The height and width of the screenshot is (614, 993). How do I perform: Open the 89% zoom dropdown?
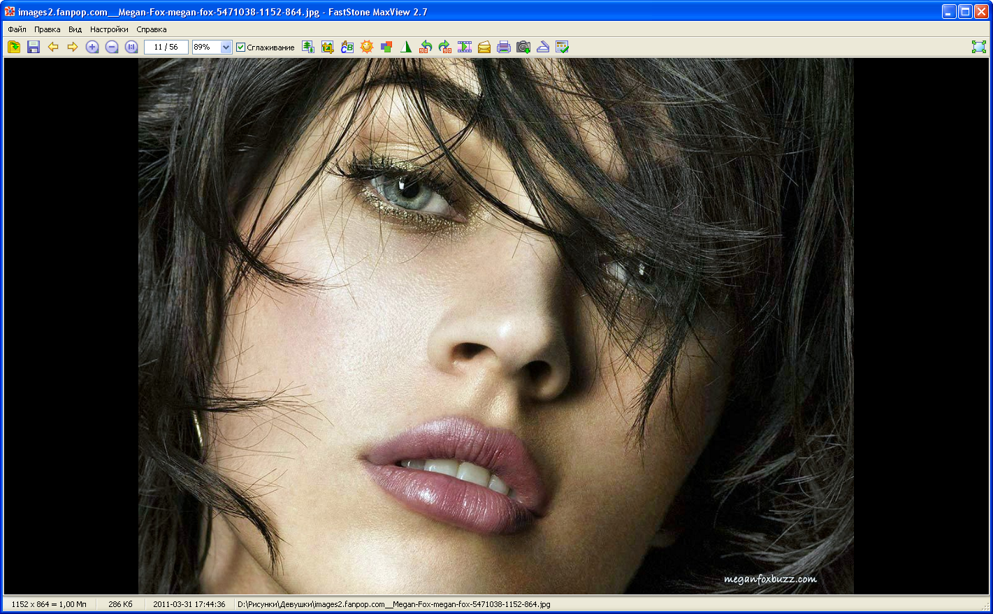click(226, 47)
